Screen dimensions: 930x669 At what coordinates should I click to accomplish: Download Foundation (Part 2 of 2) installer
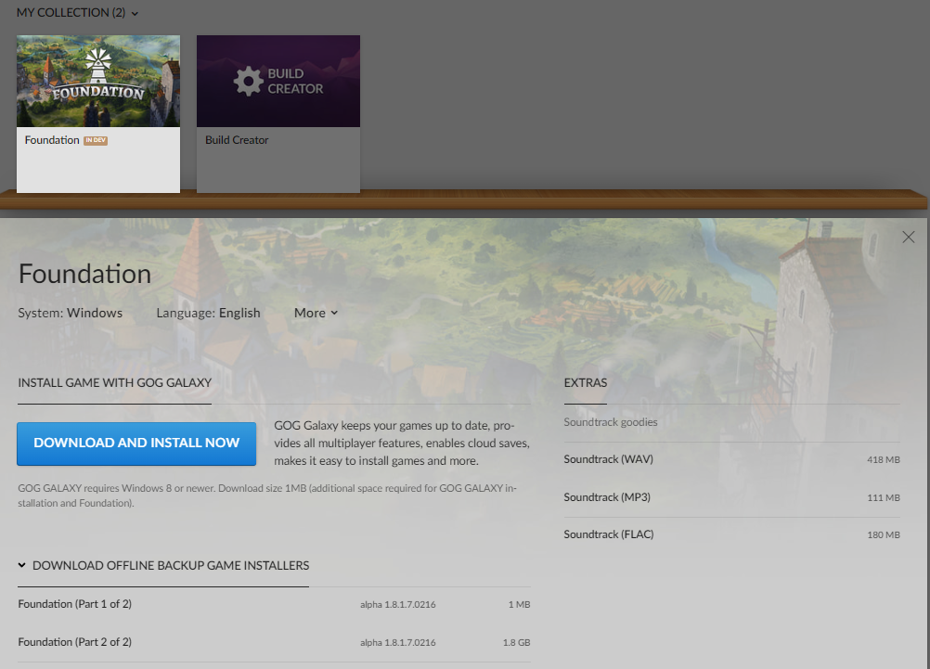click(x=274, y=642)
